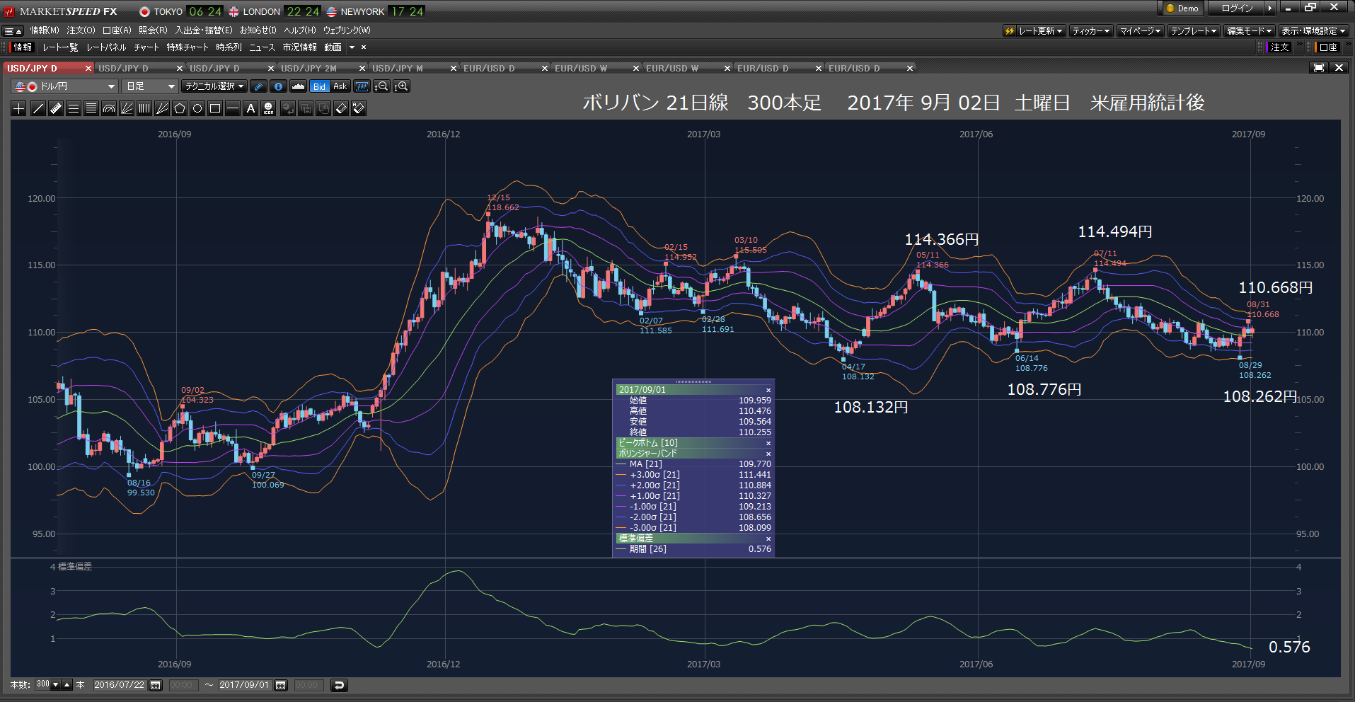1355x702 pixels.
Task: Open the 日足 timeframe dropdown
Action: pyautogui.click(x=149, y=86)
